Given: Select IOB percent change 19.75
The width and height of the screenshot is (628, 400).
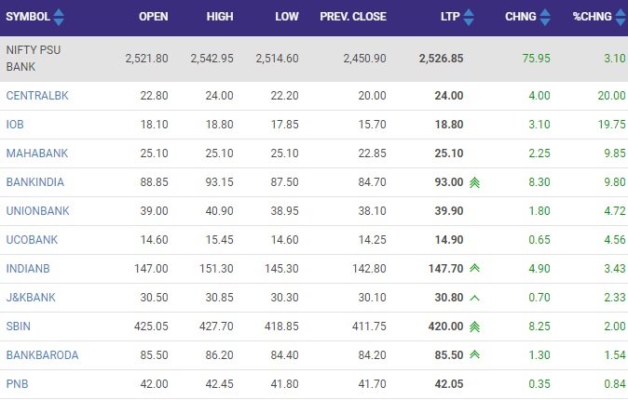Looking at the screenshot, I should [611, 125].
